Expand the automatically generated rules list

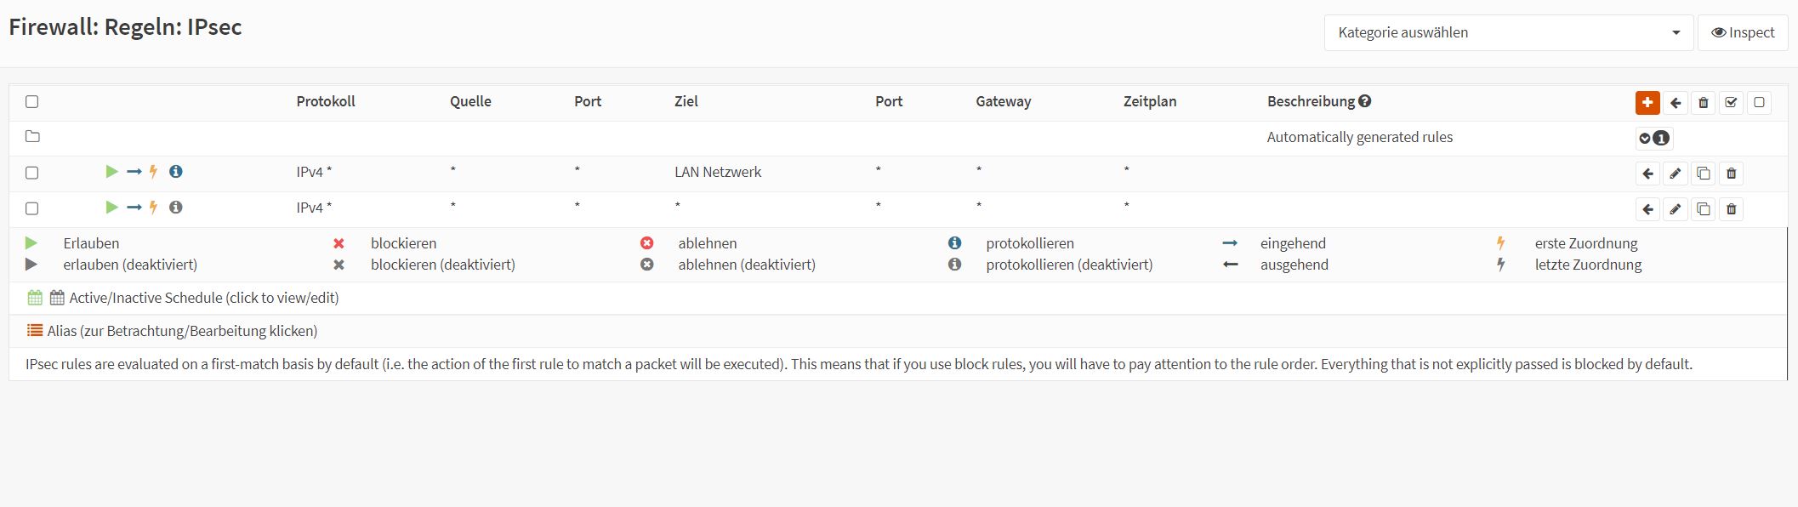tap(1653, 138)
